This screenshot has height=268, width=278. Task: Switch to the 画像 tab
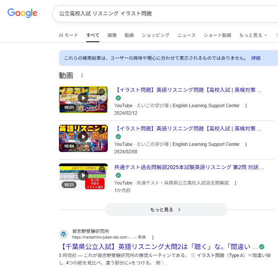112,35
